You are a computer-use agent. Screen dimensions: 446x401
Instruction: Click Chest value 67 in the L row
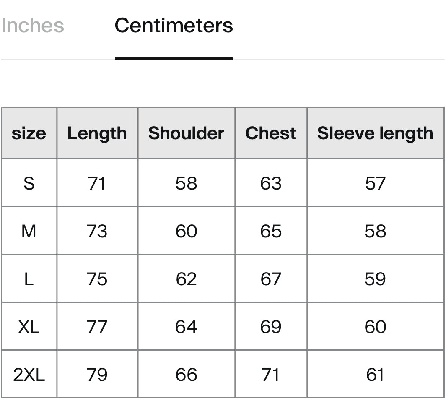271,279
